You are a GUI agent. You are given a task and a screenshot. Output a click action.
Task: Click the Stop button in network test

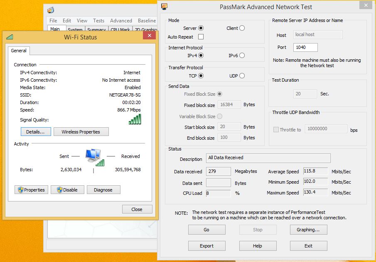pos(258,230)
